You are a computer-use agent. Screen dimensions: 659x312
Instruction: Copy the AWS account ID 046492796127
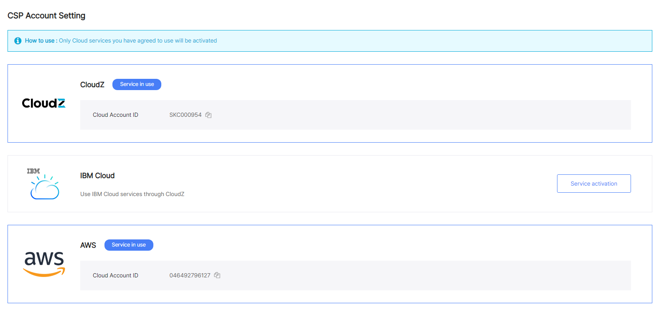coord(217,275)
